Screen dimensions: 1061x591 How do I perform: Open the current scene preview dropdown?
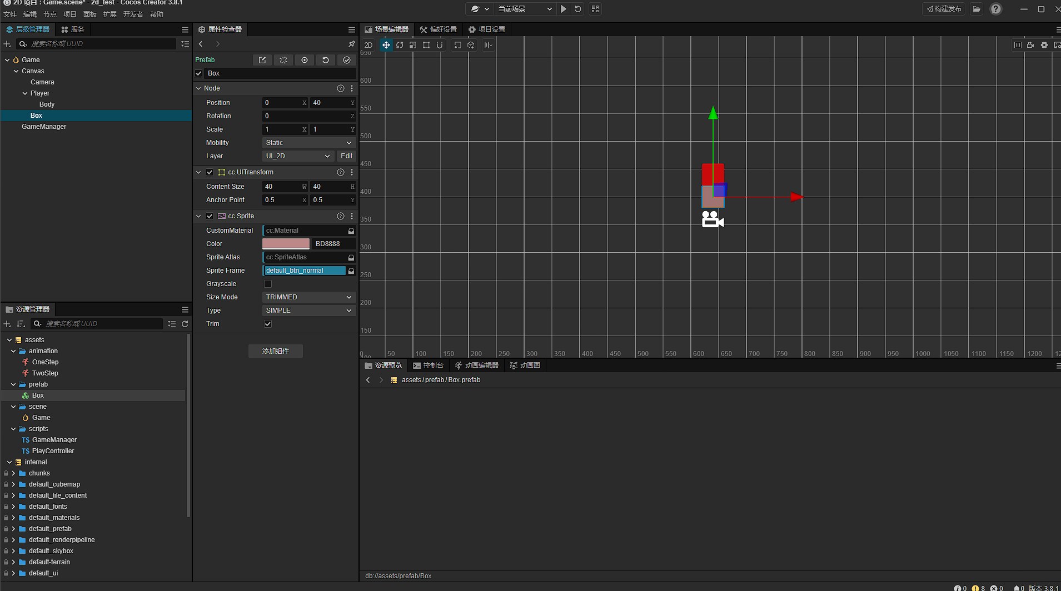[525, 9]
